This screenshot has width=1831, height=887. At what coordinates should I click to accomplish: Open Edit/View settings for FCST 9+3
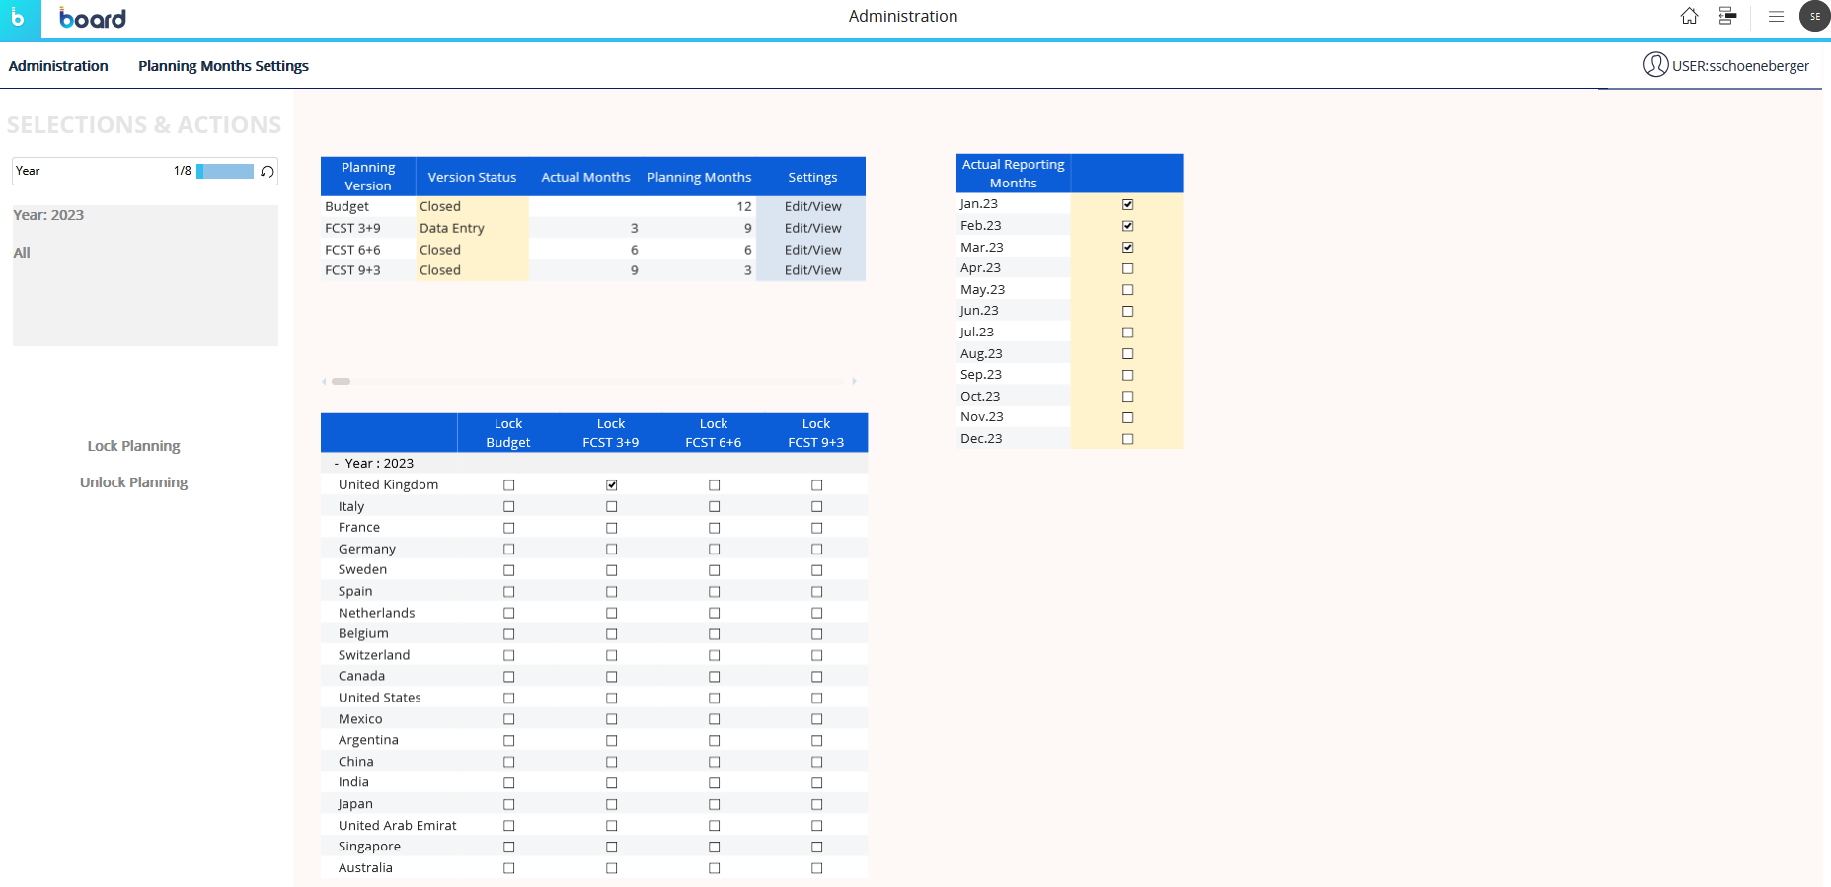pos(812,270)
